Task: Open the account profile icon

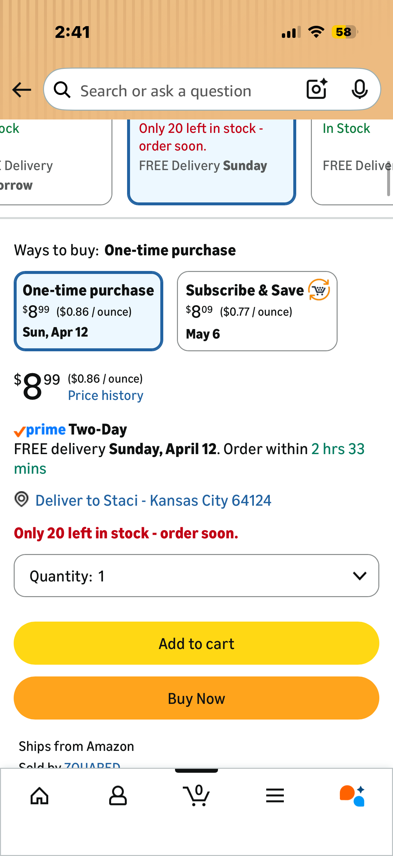Action: tap(118, 796)
